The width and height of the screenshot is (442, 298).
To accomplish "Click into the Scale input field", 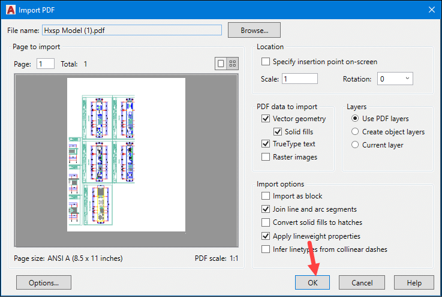I will 299,79.
